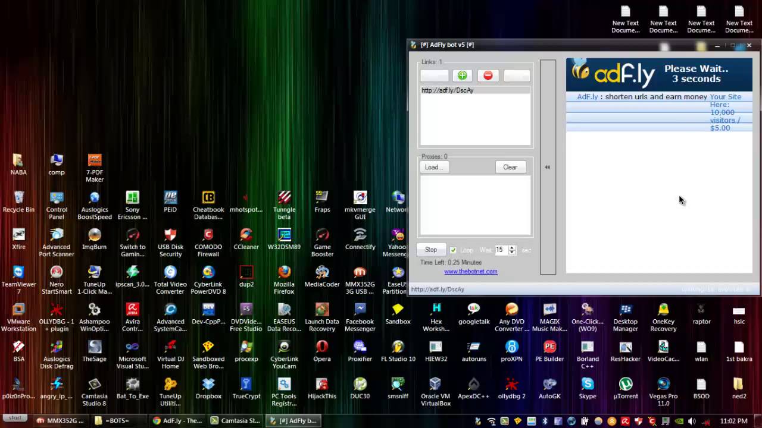This screenshot has height=428, width=762.
Task: Open the 7-PDF Maker desktop icon
Action: coord(95,168)
